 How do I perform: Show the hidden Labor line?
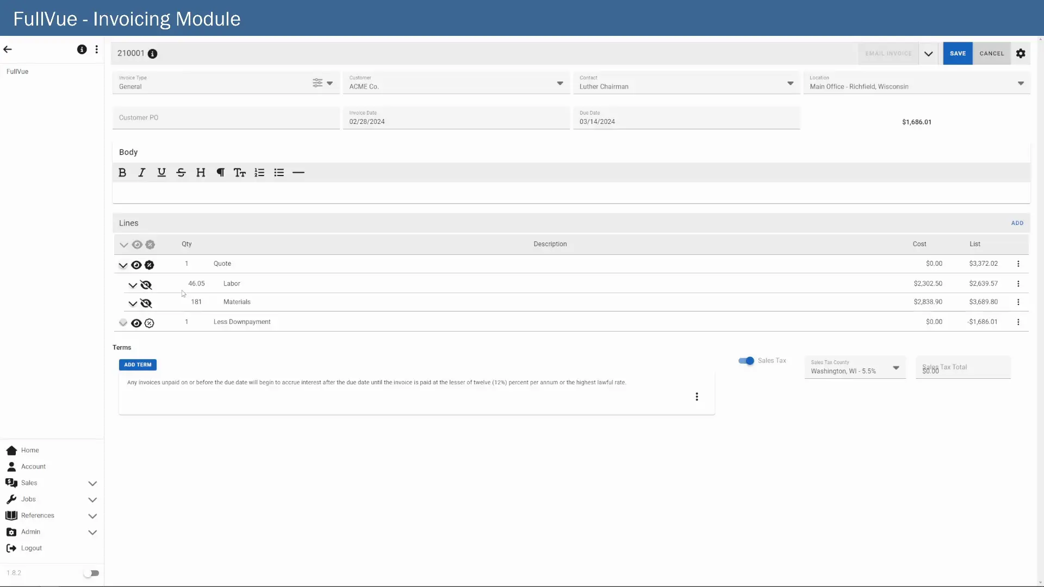click(x=146, y=285)
